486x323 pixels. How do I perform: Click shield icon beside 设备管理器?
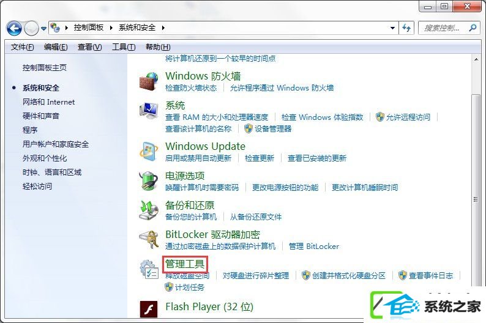point(249,128)
